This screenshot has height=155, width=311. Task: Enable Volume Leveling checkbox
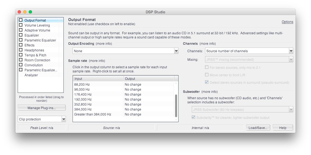(x=21, y=25)
